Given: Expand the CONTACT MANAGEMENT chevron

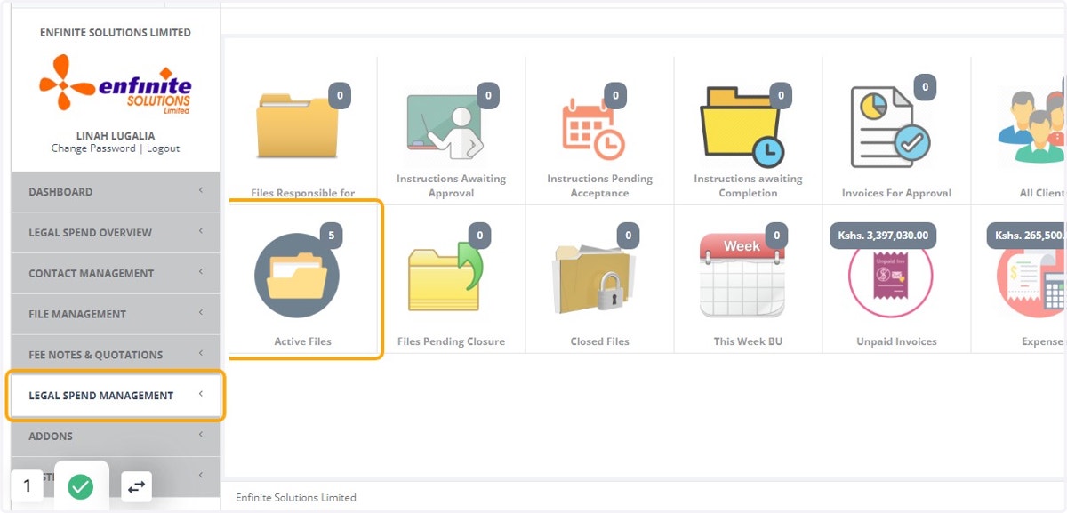Looking at the screenshot, I should 201,273.
